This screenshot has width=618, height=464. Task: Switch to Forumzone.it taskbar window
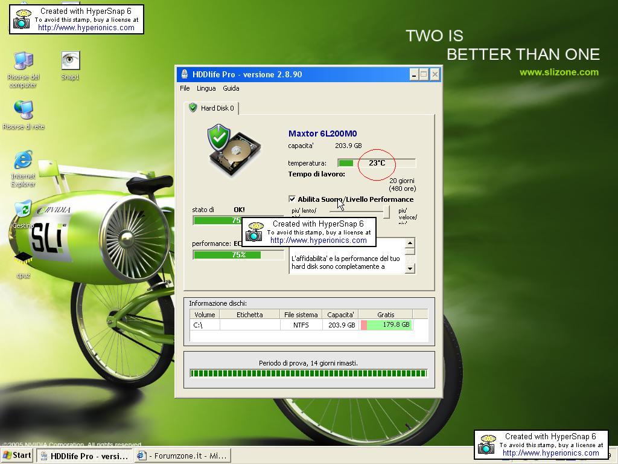click(x=182, y=456)
